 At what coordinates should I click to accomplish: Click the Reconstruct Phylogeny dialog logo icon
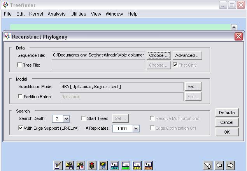(x=7, y=37)
